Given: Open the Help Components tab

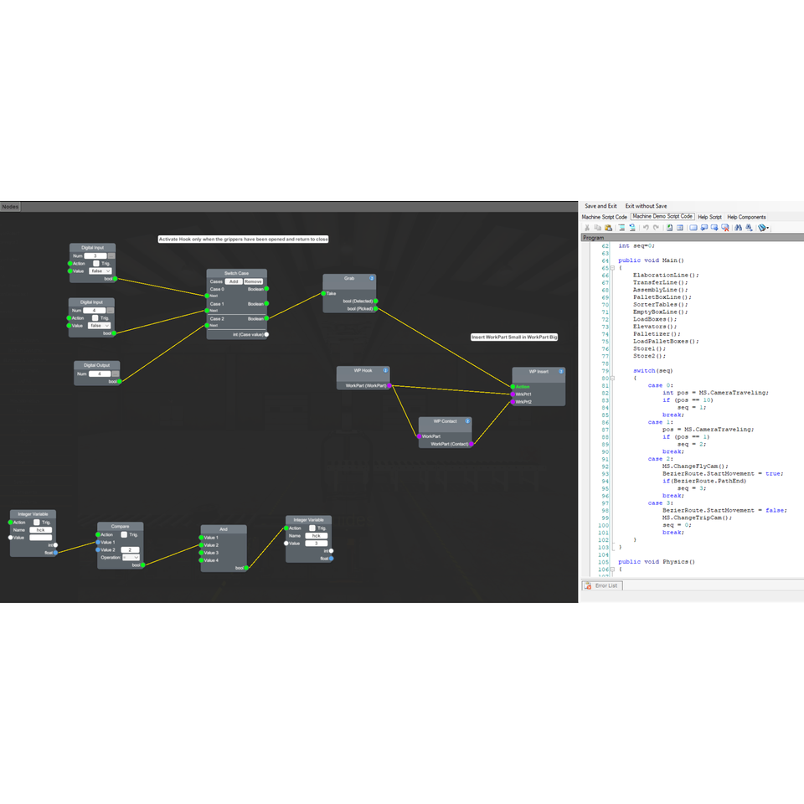Looking at the screenshot, I should pyautogui.click(x=746, y=217).
